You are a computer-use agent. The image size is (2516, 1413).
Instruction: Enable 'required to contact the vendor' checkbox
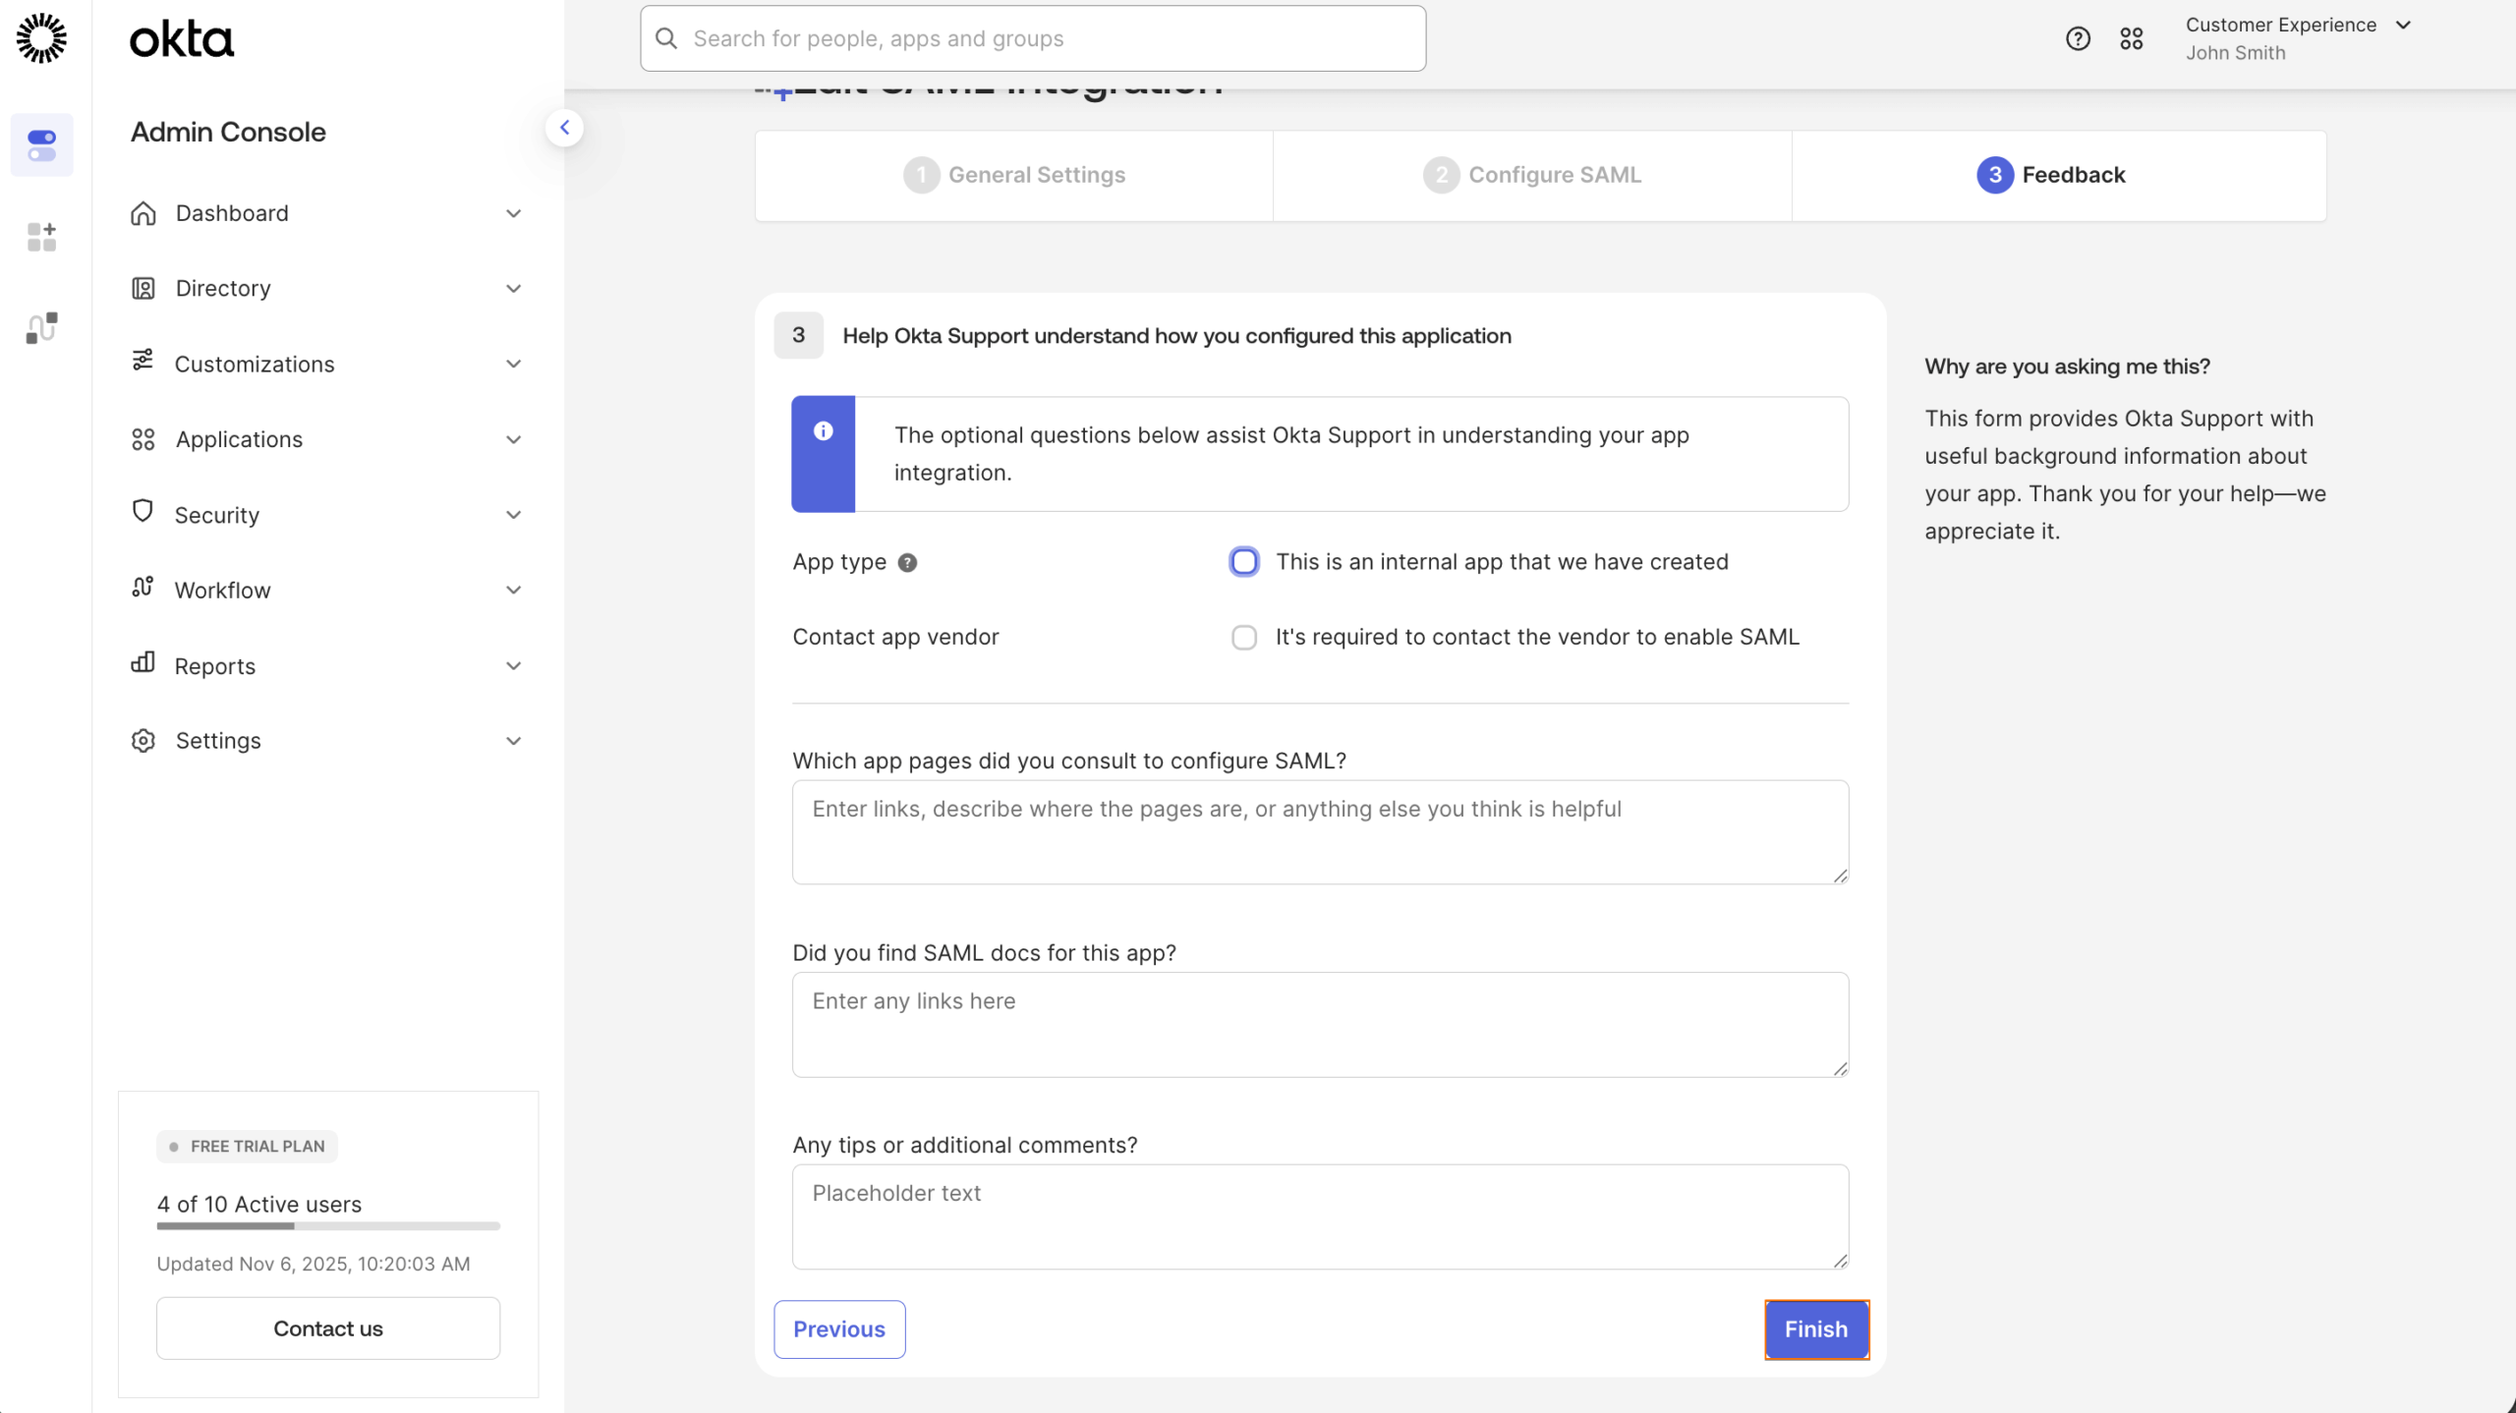click(x=1242, y=637)
